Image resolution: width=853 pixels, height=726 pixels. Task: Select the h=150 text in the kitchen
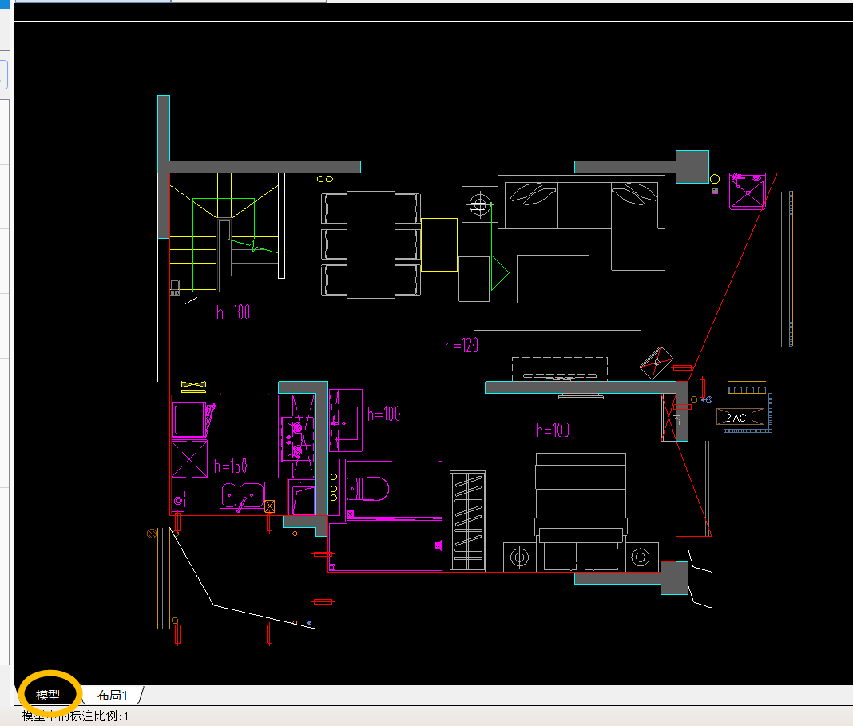tap(231, 466)
